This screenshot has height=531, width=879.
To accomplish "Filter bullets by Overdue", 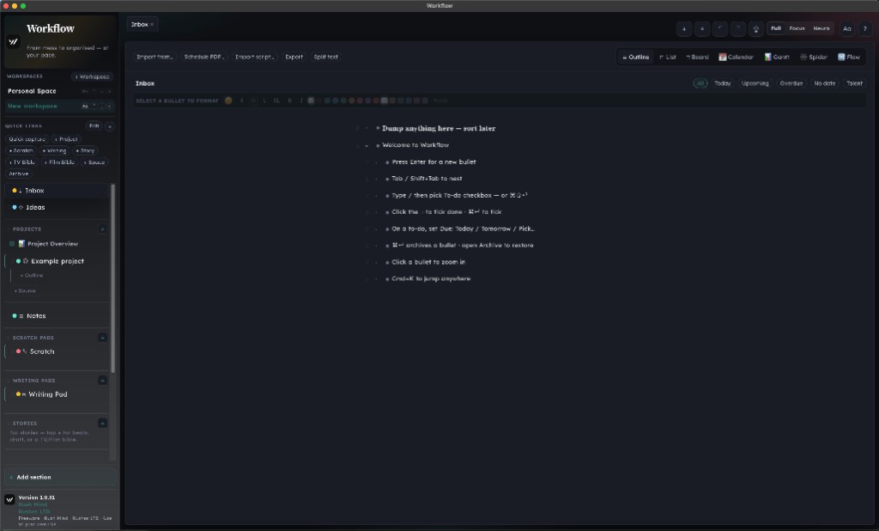I will coord(791,83).
